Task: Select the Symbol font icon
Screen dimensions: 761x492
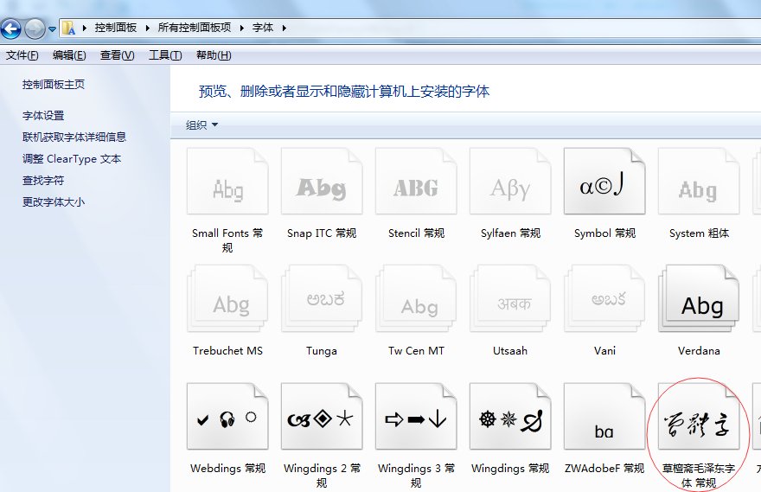Action: click(604, 182)
